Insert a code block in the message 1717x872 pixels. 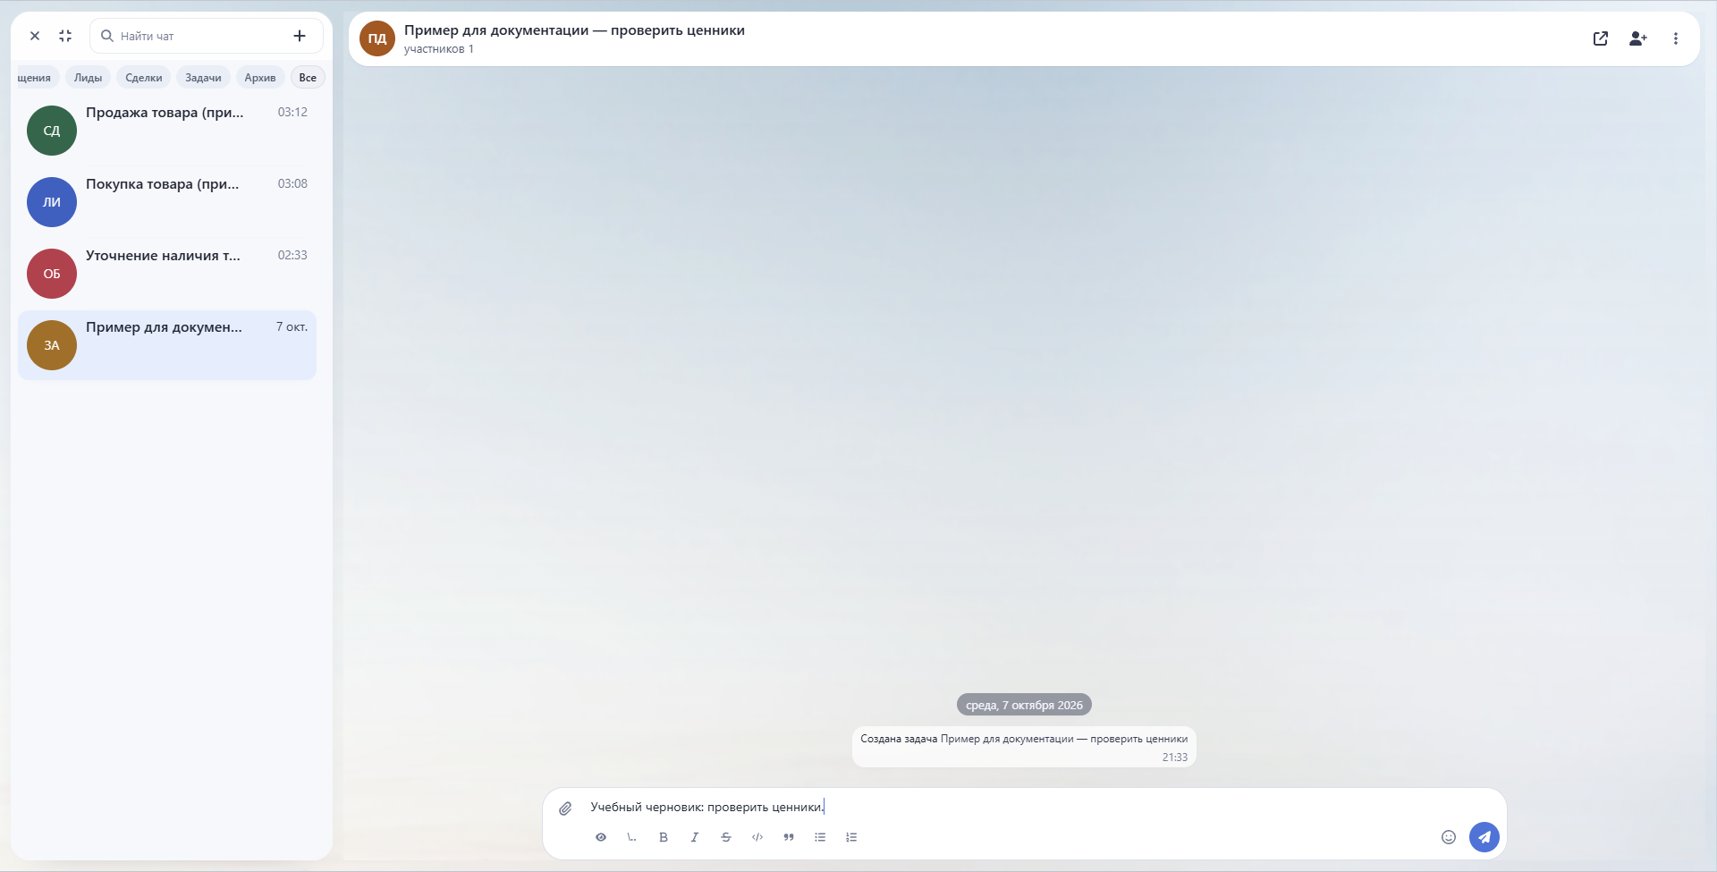[757, 837]
